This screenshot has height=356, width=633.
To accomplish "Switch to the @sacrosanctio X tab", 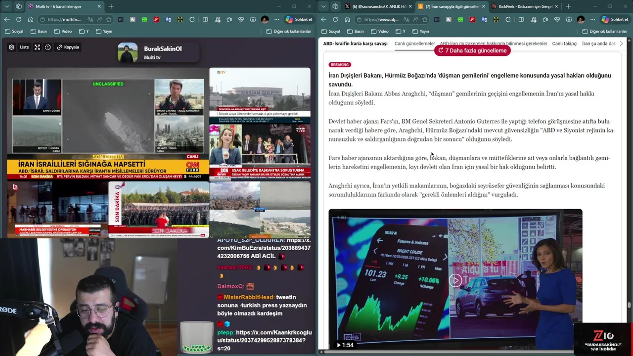I will click(x=378, y=6).
